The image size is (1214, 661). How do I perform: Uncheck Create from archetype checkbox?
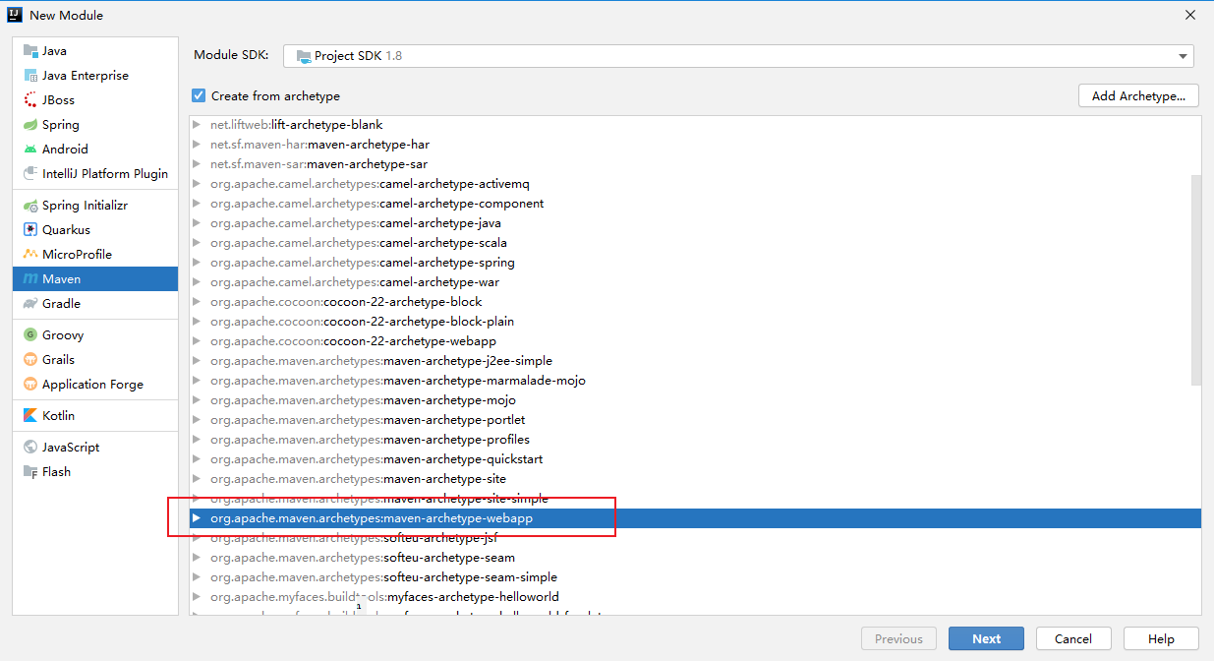click(x=199, y=95)
